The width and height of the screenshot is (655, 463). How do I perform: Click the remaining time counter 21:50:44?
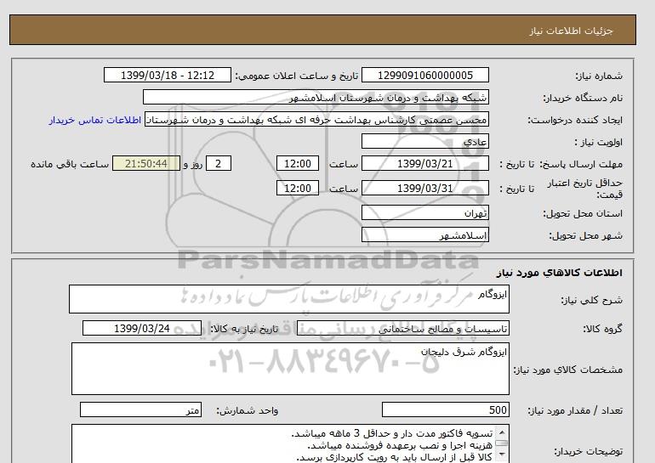146,163
